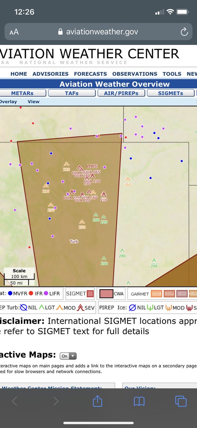Click the MVFR blue dot in legend
197x428 pixels.
click(10, 294)
